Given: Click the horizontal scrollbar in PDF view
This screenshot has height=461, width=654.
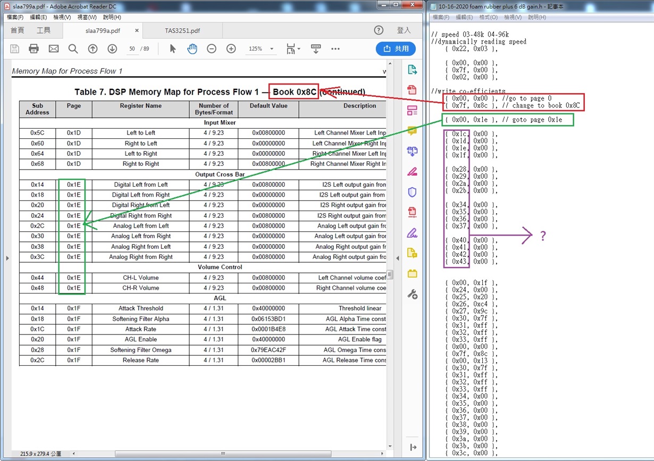Looking at the screenshot, I should pyautogui.click(x=223, y=454).
